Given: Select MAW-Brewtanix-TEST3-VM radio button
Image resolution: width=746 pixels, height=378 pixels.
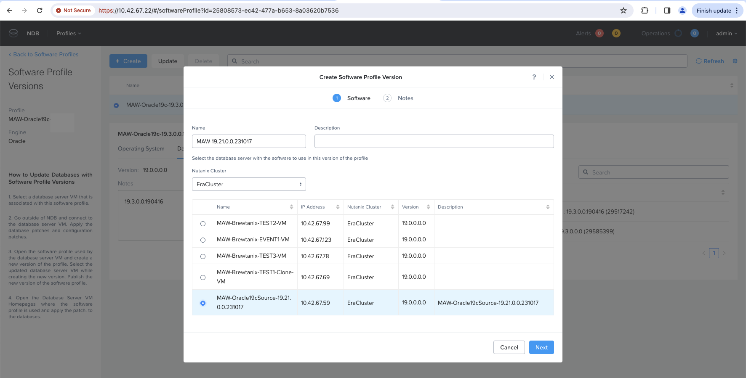Looking at the screenshot, I should point(203,256).
